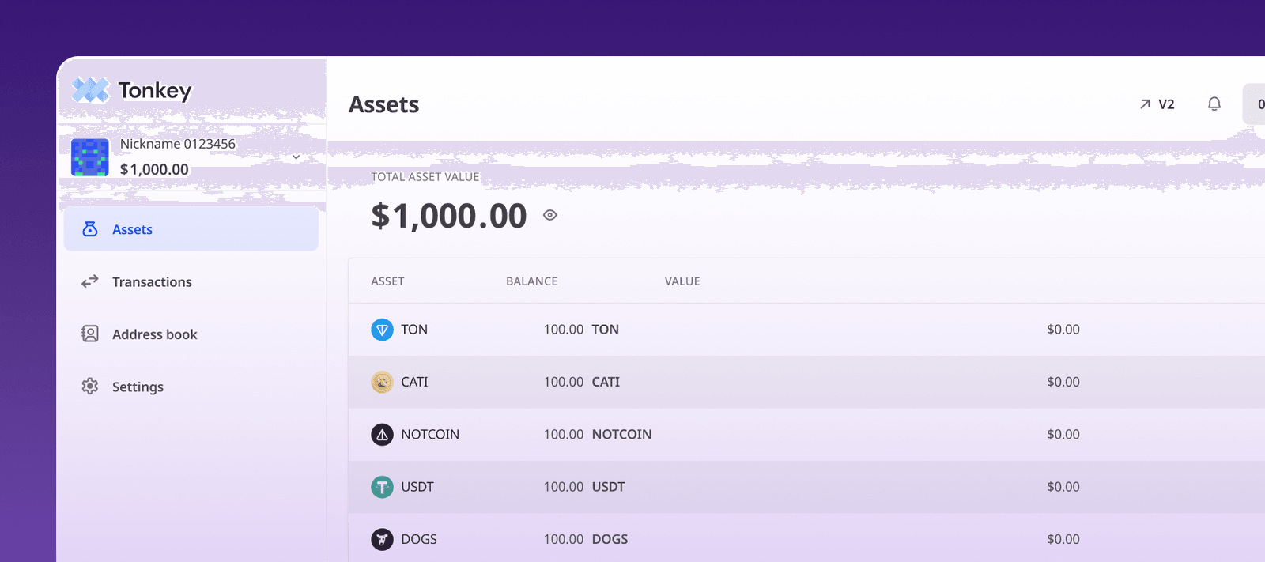
Task: Click the Assets money bag icon
Action: [x=90, y=229]
